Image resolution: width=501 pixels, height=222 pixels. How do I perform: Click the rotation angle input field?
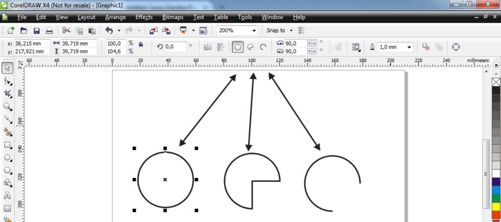click(x=175, y=47)
